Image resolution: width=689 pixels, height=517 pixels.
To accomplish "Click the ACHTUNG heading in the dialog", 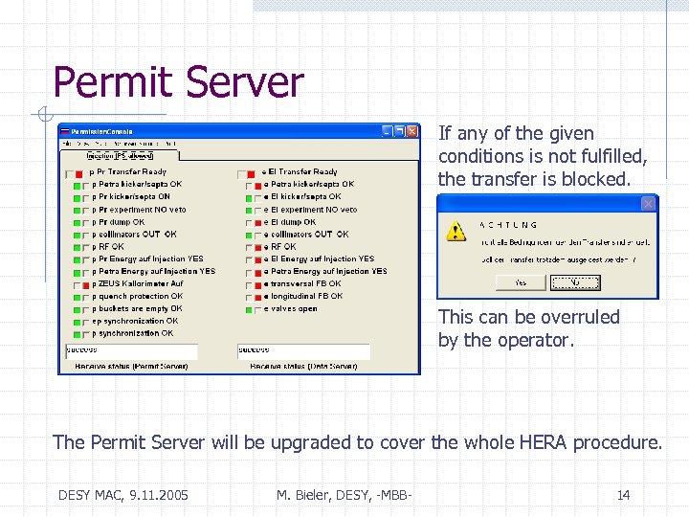I will (508, 225).
